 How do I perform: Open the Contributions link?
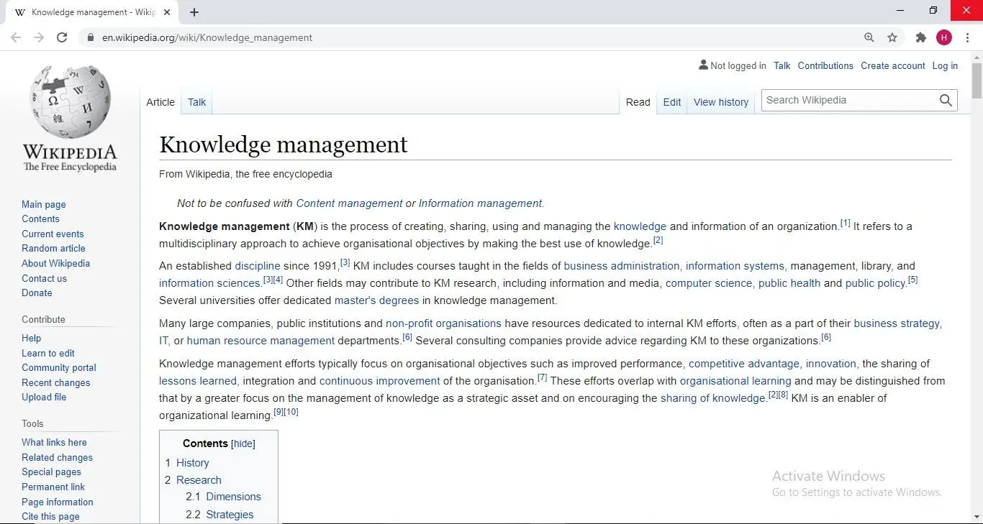pos(825,65)
